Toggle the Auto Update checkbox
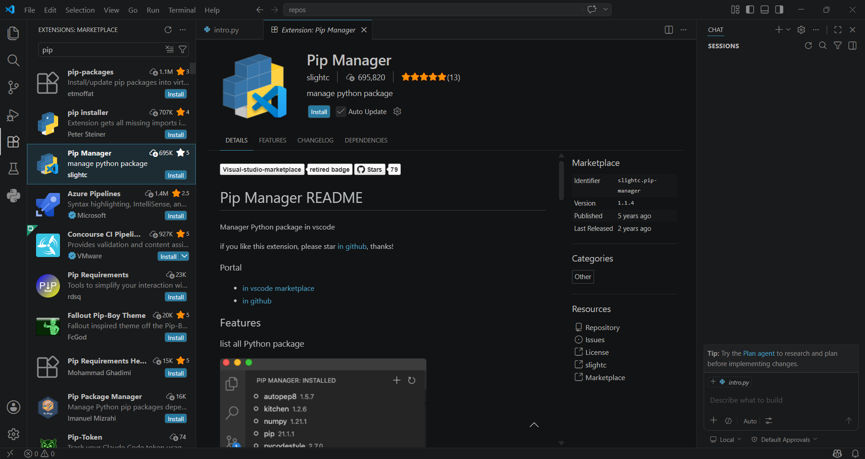Viewport: 865px width, 459px height. coord(341,111)
